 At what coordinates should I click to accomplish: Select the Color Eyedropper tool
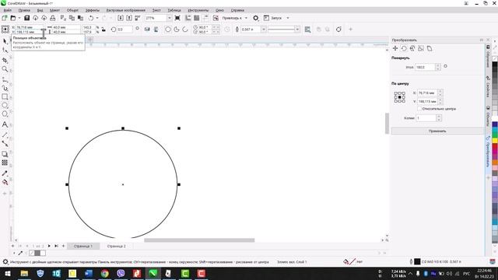(5, 173)
